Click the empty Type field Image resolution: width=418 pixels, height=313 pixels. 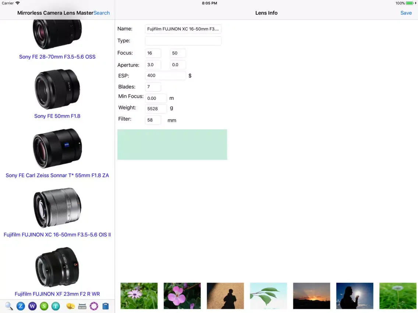point(183,41)
